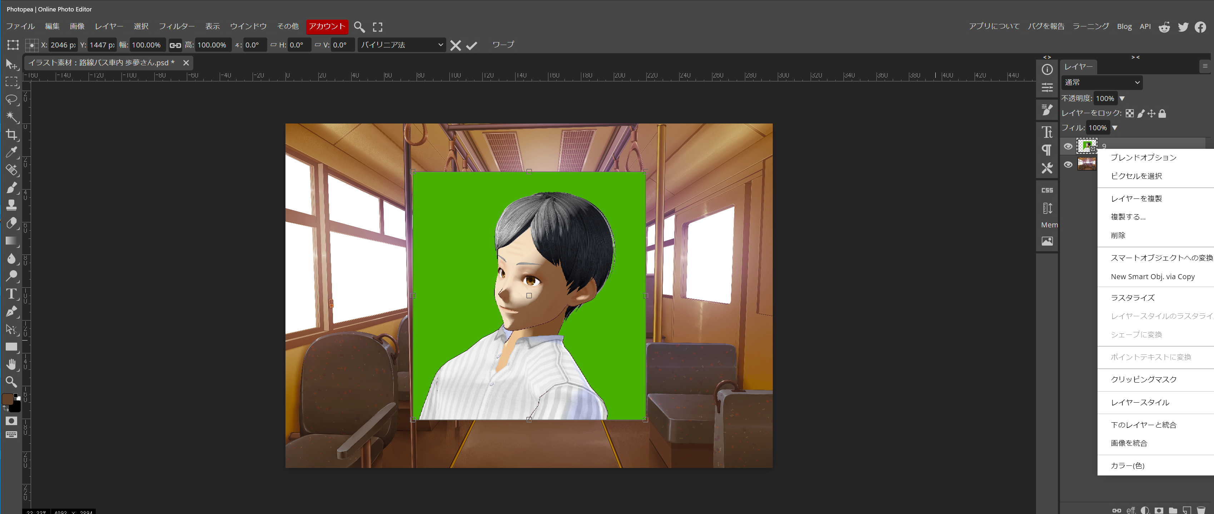Hide the bus background layer visibility
This screenshot has width=1214, height=514.
(1068, 164)
